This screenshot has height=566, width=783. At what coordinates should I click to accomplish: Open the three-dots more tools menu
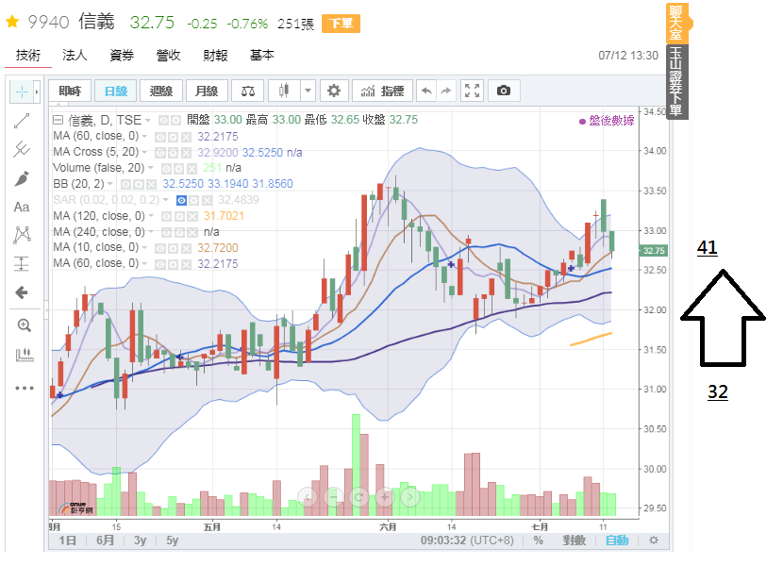pyautogui.click(x=24, y=388)
